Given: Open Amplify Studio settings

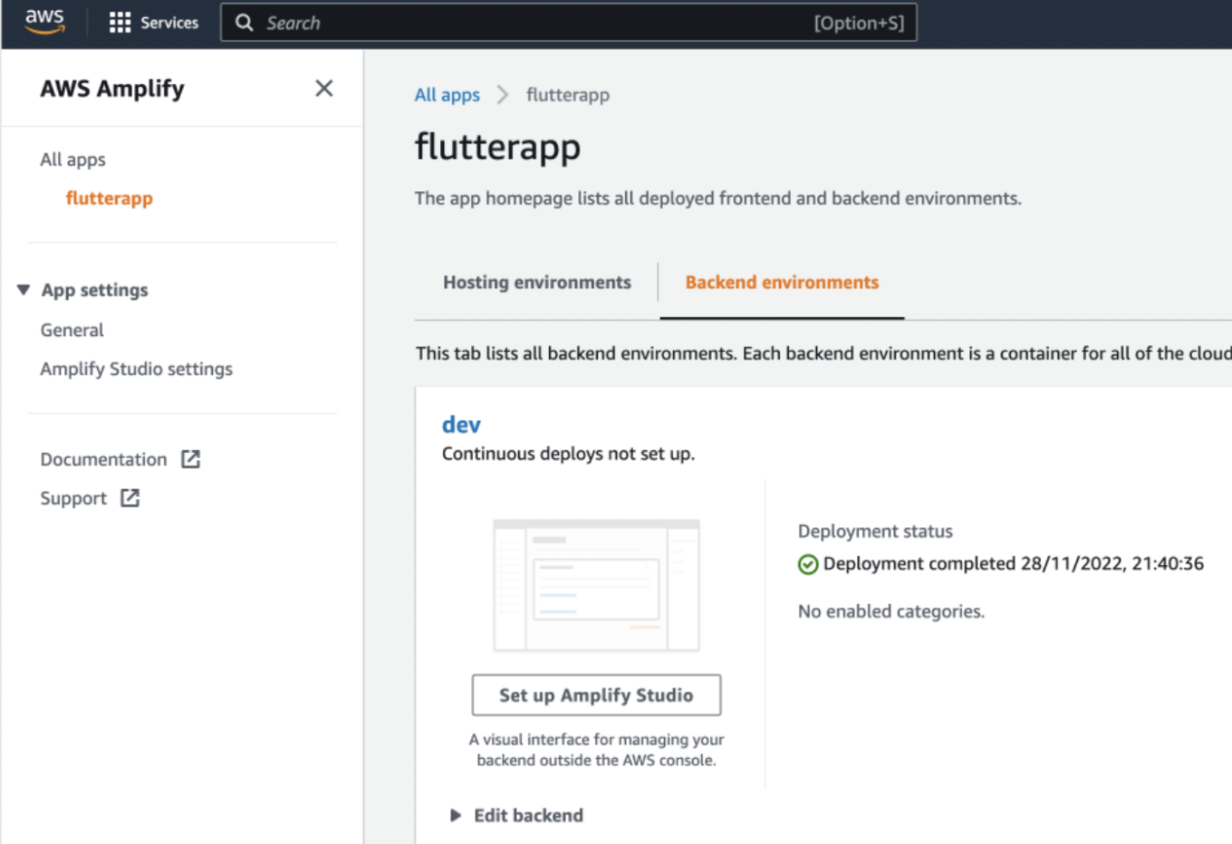Looking at the screenshot, I should click(137, 369).
